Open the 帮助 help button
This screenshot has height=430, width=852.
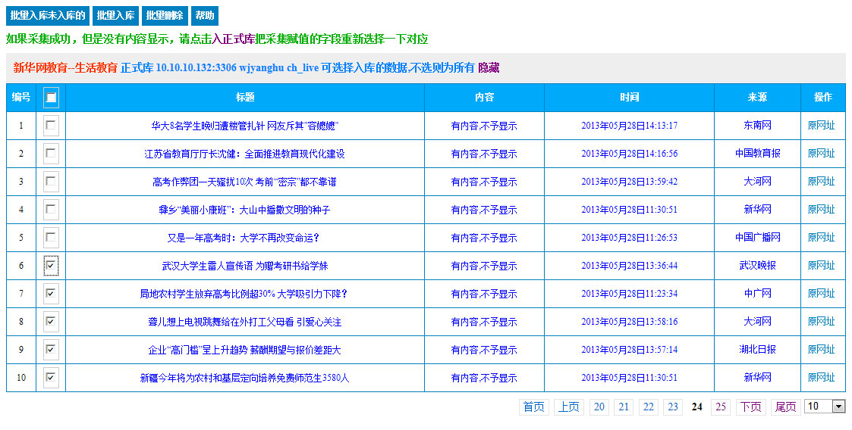[x=204, y=16]
